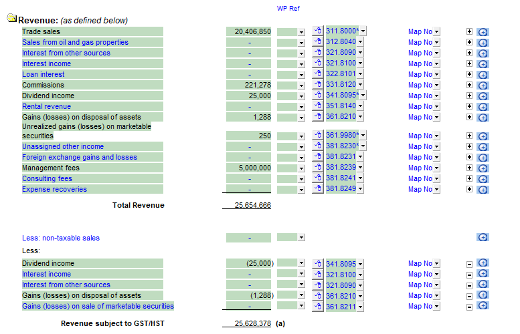
Task: Click account number 321.8090 under Revenue
Action: coord(341,52)
